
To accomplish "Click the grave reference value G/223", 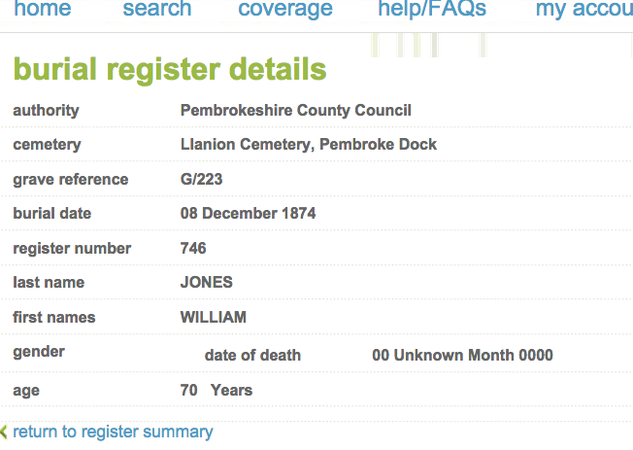I will coord(202,180).
